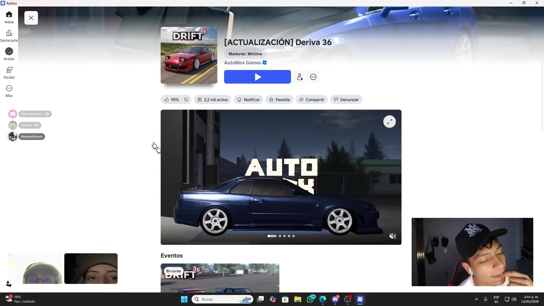Click the invite friend icon next to play

pos(300,77)
